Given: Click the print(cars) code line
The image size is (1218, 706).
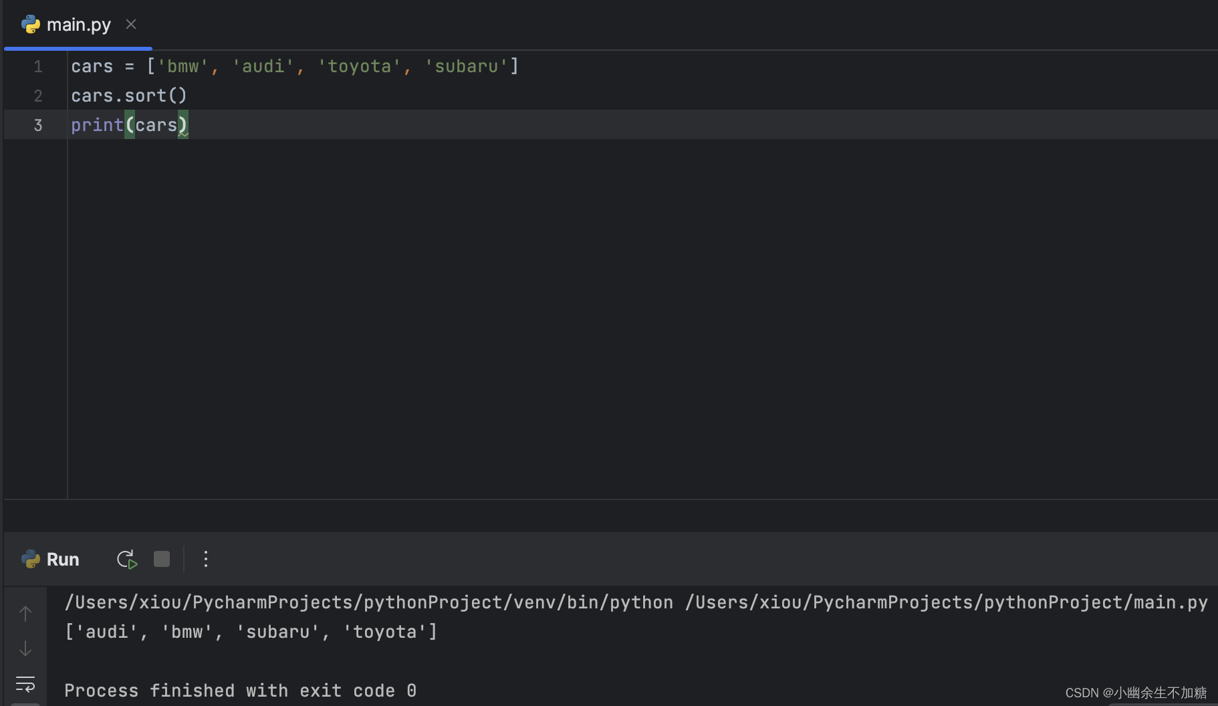Looking at the screenshot, I should pos(130,125).
